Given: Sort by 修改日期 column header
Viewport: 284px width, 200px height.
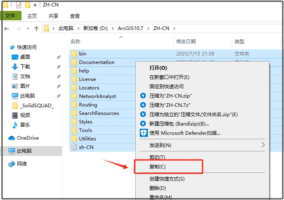Looking at the screenshot, I should pyautogui.click(x=186, y=41).
